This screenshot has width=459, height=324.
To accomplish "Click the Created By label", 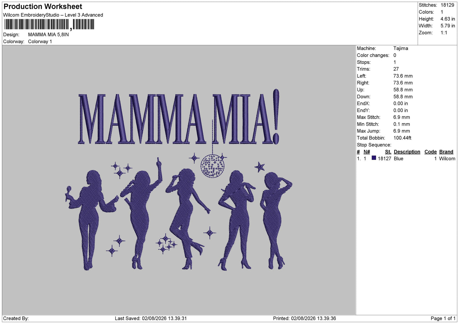I will click(16, 318).
